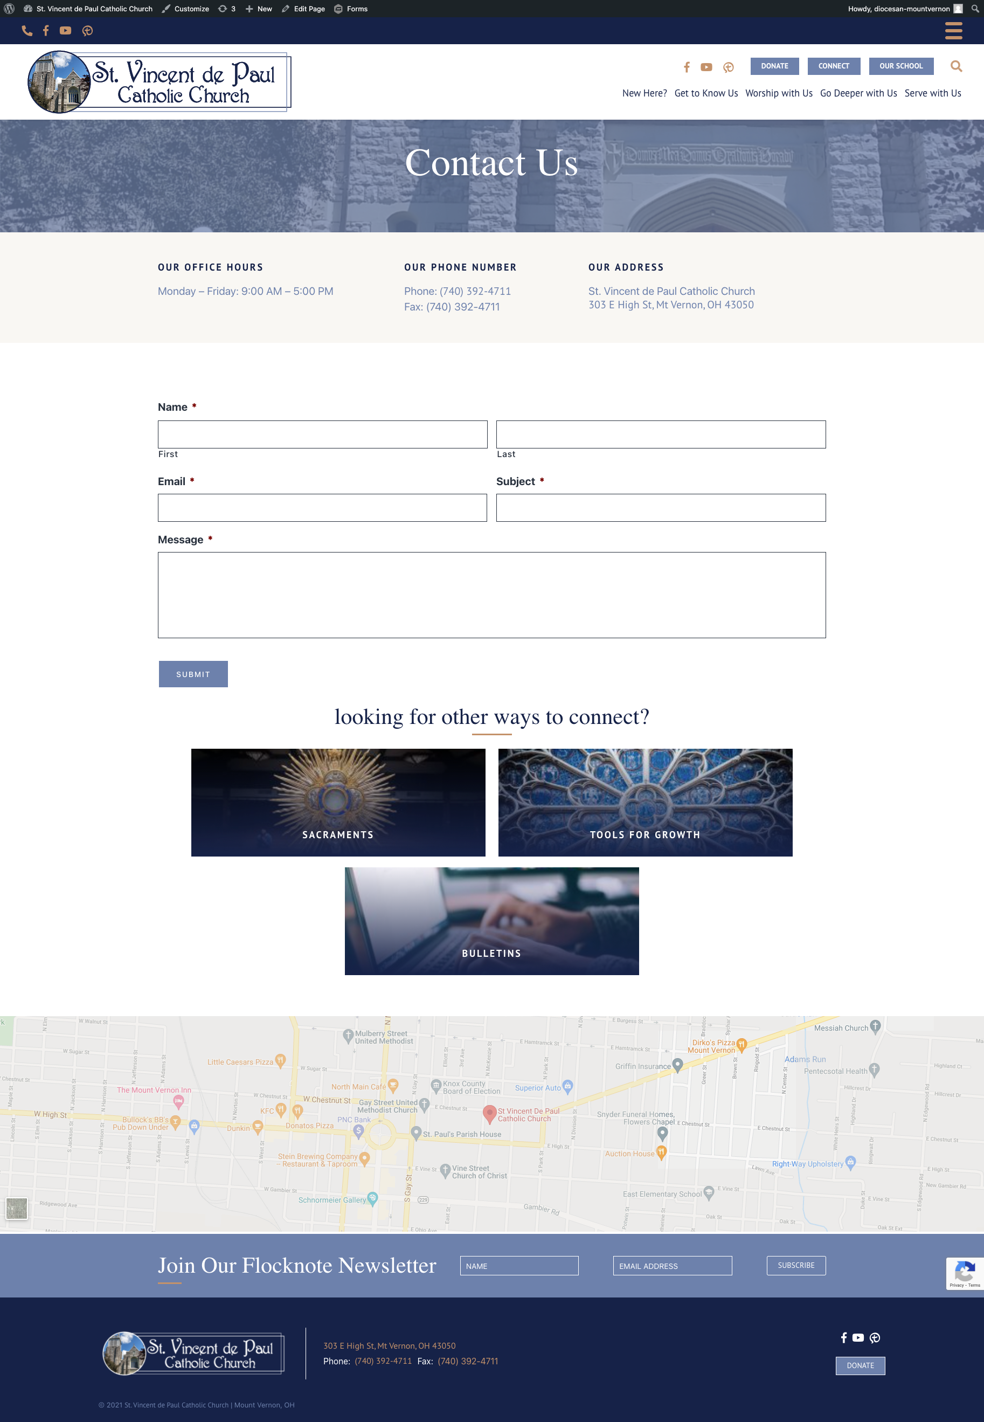
Task: Open Facebook icon in top blue bar
Action: pos(46,31)
